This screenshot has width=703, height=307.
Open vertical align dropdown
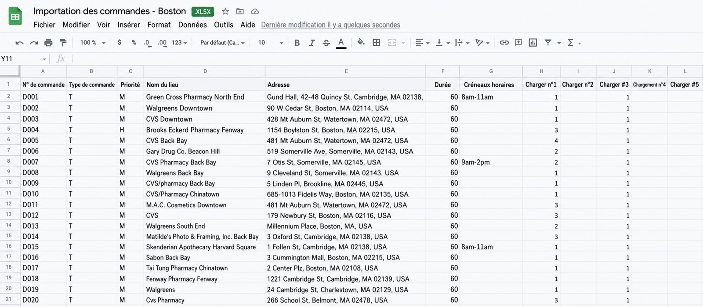(x=442, y=43)
